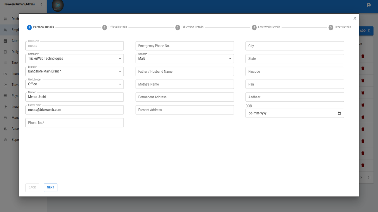Collapse the sidebar with chevron arrow

click(41, 4)
